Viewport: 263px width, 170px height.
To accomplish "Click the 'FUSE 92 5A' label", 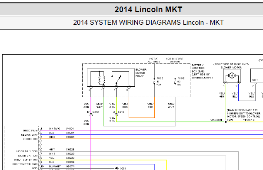I will 181,82.
